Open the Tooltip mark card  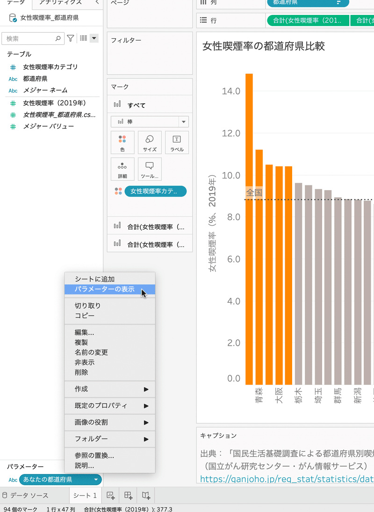pos(150,169)
